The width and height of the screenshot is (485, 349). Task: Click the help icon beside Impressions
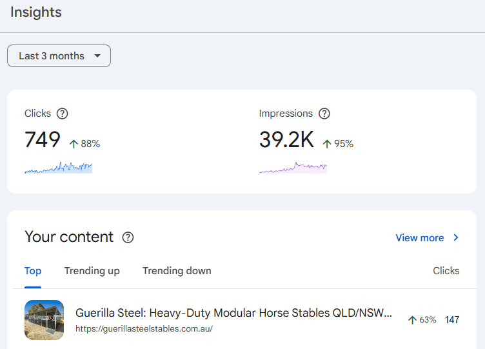(x=324, y=114)
